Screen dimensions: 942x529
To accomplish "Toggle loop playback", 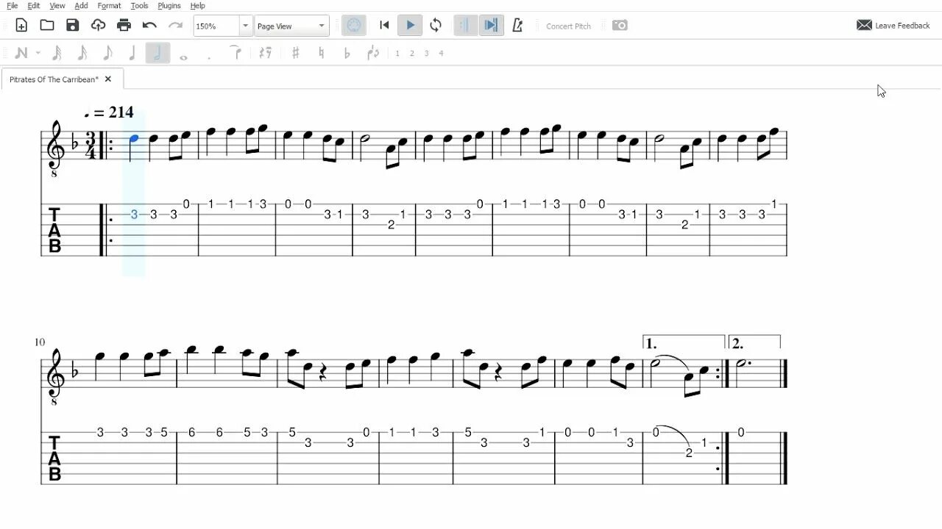I will click(x=436, y=26).
